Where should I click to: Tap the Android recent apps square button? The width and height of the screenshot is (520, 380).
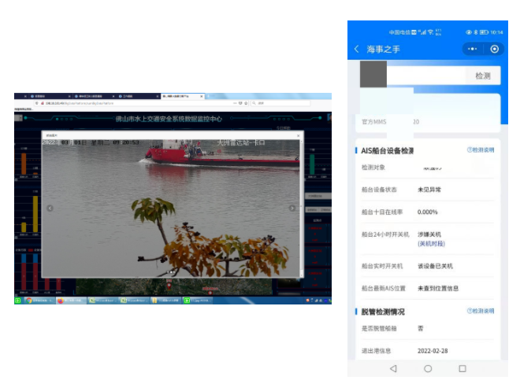pos(462,368)
